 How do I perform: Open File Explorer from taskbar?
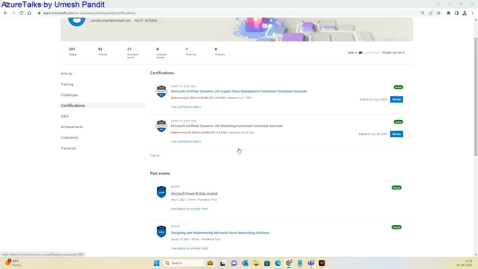[x=256, y=263]
